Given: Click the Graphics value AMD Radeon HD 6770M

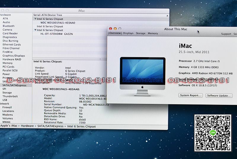Looking at the screenshot, I should point(212,73).
